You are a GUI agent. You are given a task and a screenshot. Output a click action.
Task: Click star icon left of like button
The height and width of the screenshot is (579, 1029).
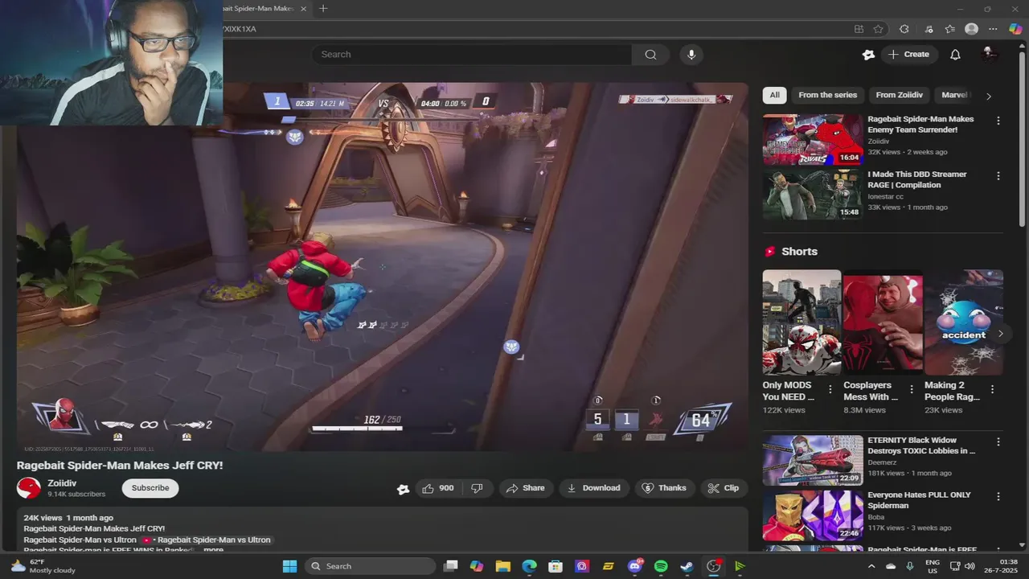(403, 489)
